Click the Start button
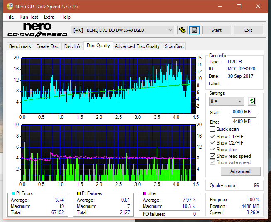Screen dimensions: 271x222 tap(216, 30)
